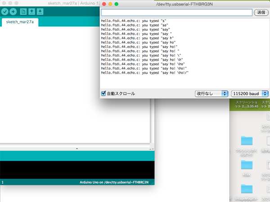Click the black console area in Arduino window
The image size is (270, 202).
click(x=77, y=170)
